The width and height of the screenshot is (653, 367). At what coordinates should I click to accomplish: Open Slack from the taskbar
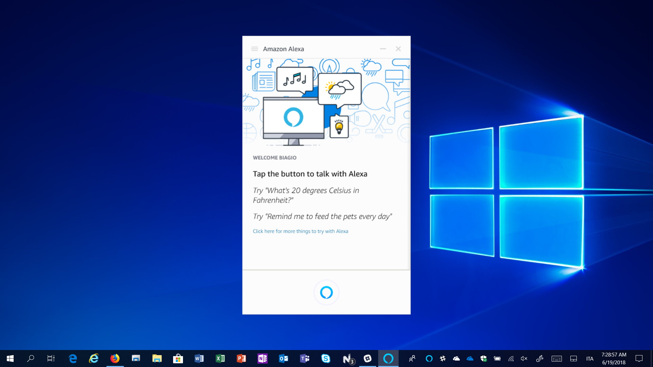[x=368, y=359]
